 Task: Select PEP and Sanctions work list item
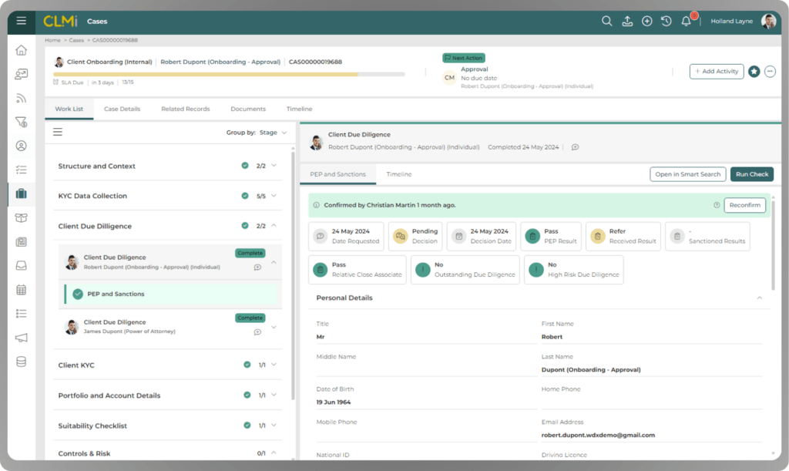pyautogui.click(x=171, y=294)
